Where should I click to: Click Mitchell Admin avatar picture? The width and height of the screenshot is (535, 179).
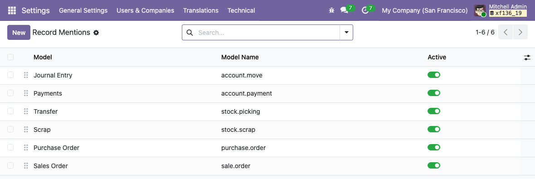(480, 10)
